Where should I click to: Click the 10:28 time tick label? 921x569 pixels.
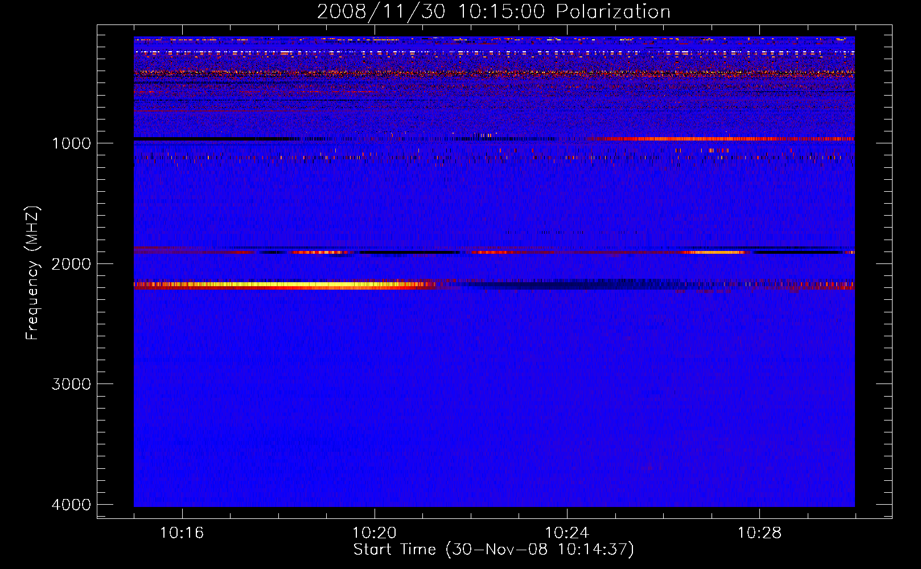[759, 533]
